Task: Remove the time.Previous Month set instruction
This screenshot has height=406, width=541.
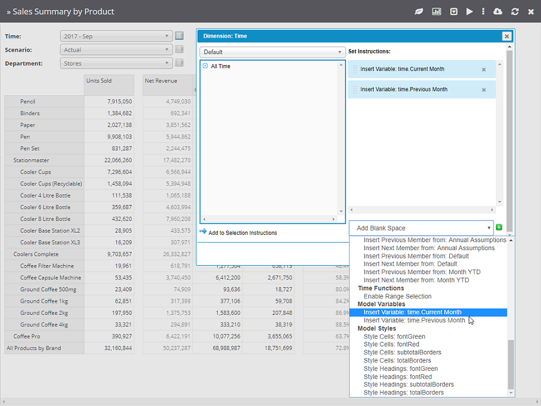Action: [484, 90]
